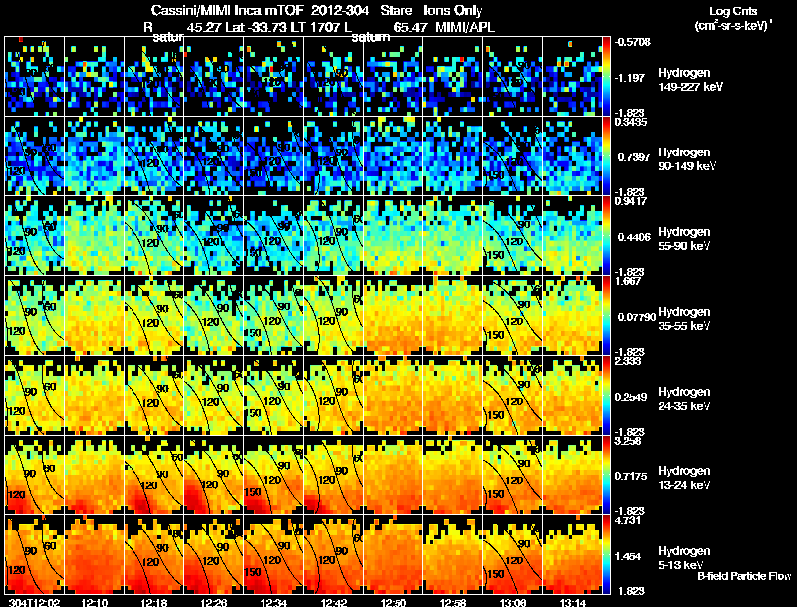
Task: Click the 1.454 colorbar value
Action: click(629, 557)
